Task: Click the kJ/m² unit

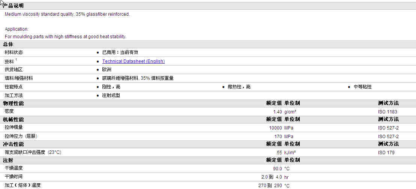Action: click(290, 153)
